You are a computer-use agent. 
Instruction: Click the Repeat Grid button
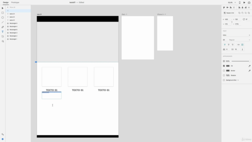[229, 13]
